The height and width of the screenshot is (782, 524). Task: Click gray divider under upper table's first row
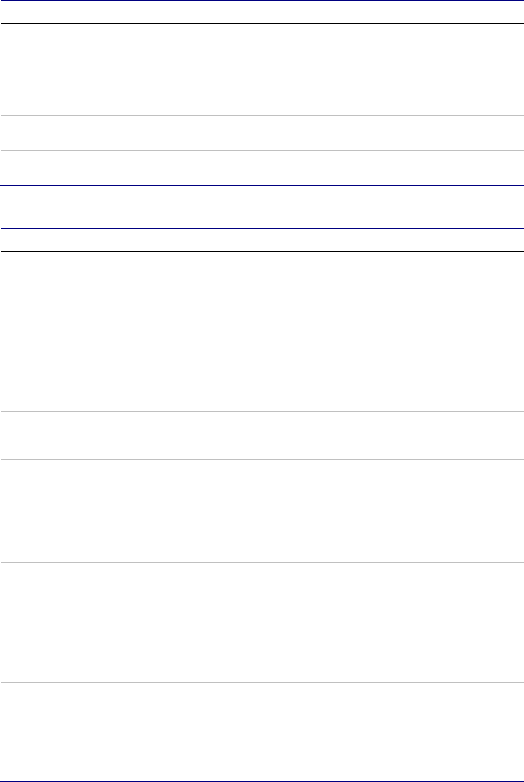(x=262, y=116)
